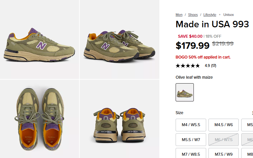Click the BOGO 50% off promo text
Screen dimensions: 253x158
pyautogui.click(x=203, y=57)
